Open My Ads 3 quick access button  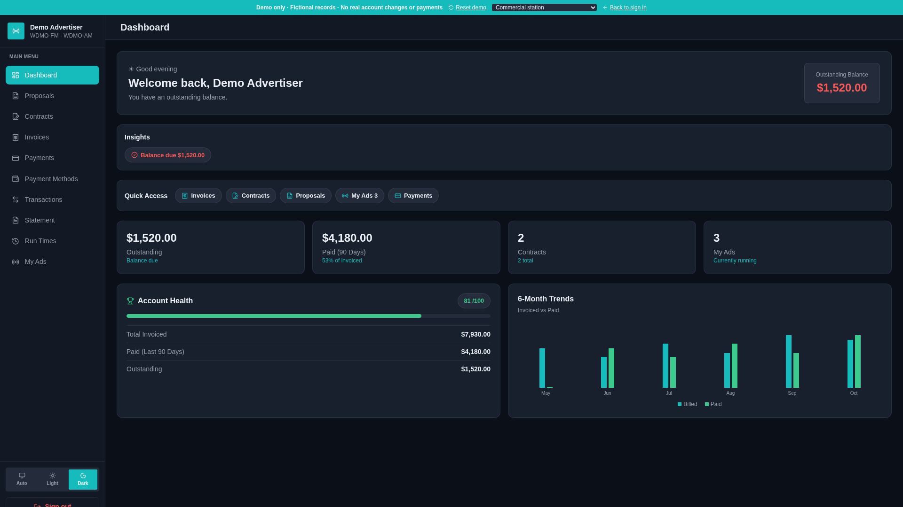[x=360, y=196]
